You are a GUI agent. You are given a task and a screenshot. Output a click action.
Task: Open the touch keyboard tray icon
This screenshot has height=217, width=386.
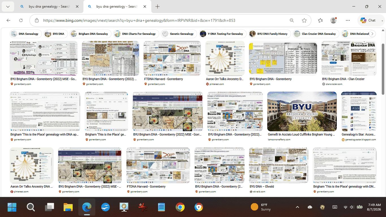pyautogui.click(x=335, y=207)
